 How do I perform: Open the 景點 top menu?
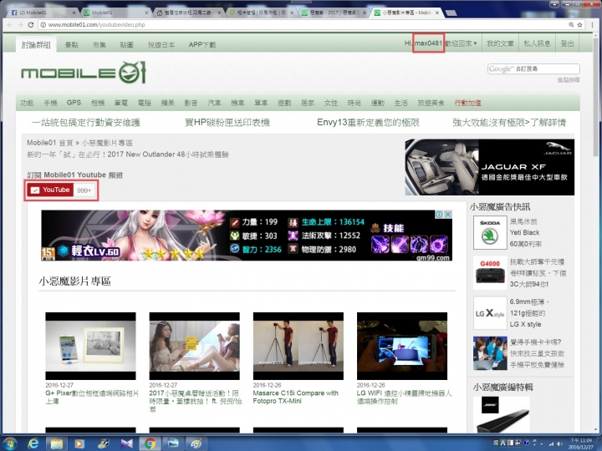pyautogui.click(x=71, y=45)
